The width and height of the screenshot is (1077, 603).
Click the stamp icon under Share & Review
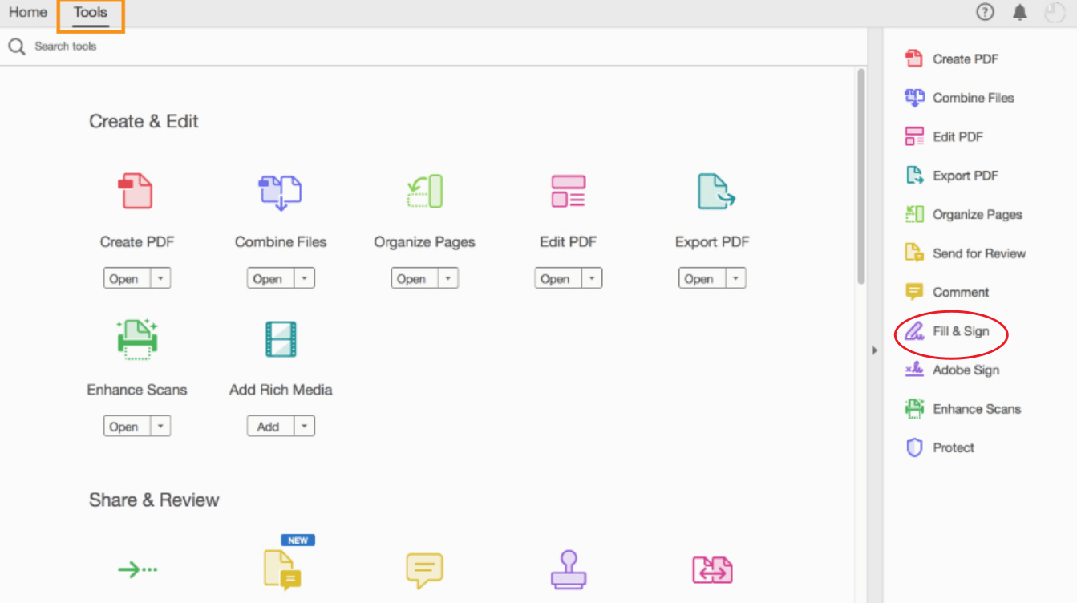(x=569, y=569)
